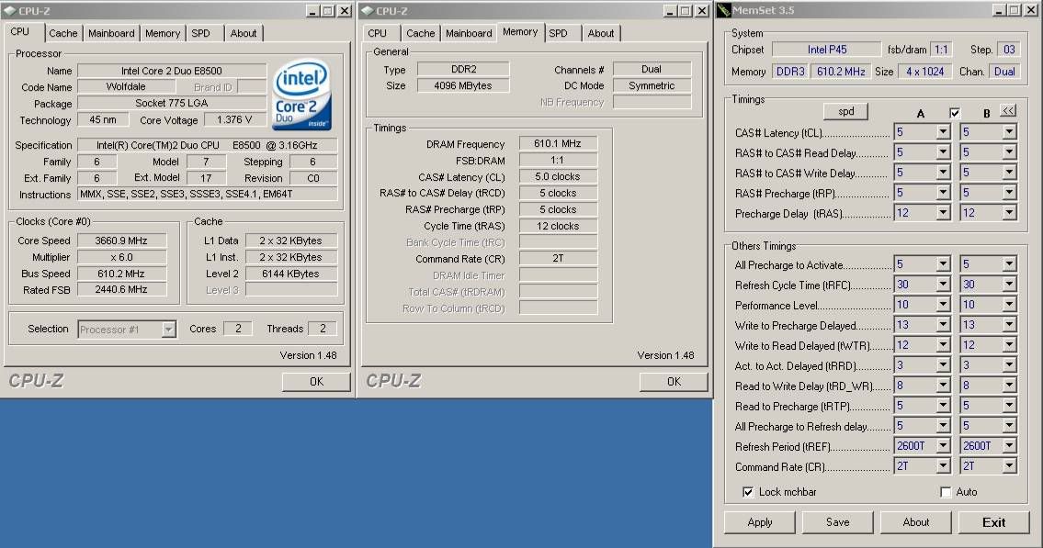The height and width of the screenshot is (548, 1043).
Task: Click the Name field Intel Core 2 Duo E8500
Action: click(172, 71)
